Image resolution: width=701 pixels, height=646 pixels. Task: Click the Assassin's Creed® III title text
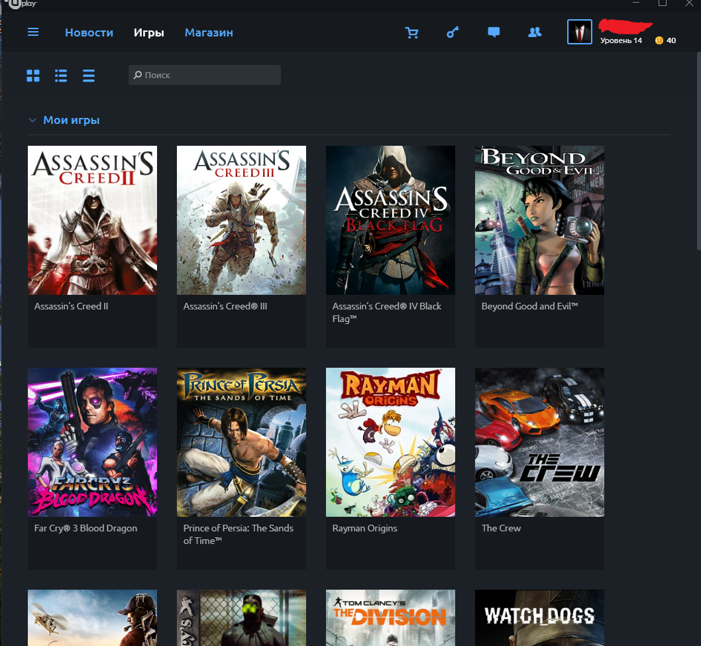click(x=225, y=306)
